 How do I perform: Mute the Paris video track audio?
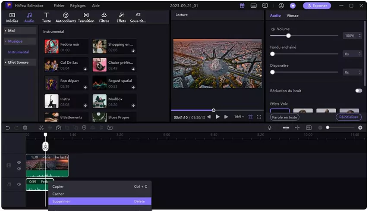(x=19, y=168)
